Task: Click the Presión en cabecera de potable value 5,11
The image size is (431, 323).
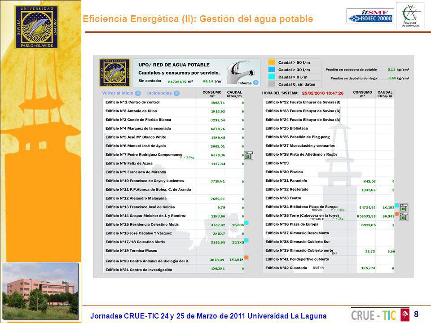Action: click(x=391, y=70)
